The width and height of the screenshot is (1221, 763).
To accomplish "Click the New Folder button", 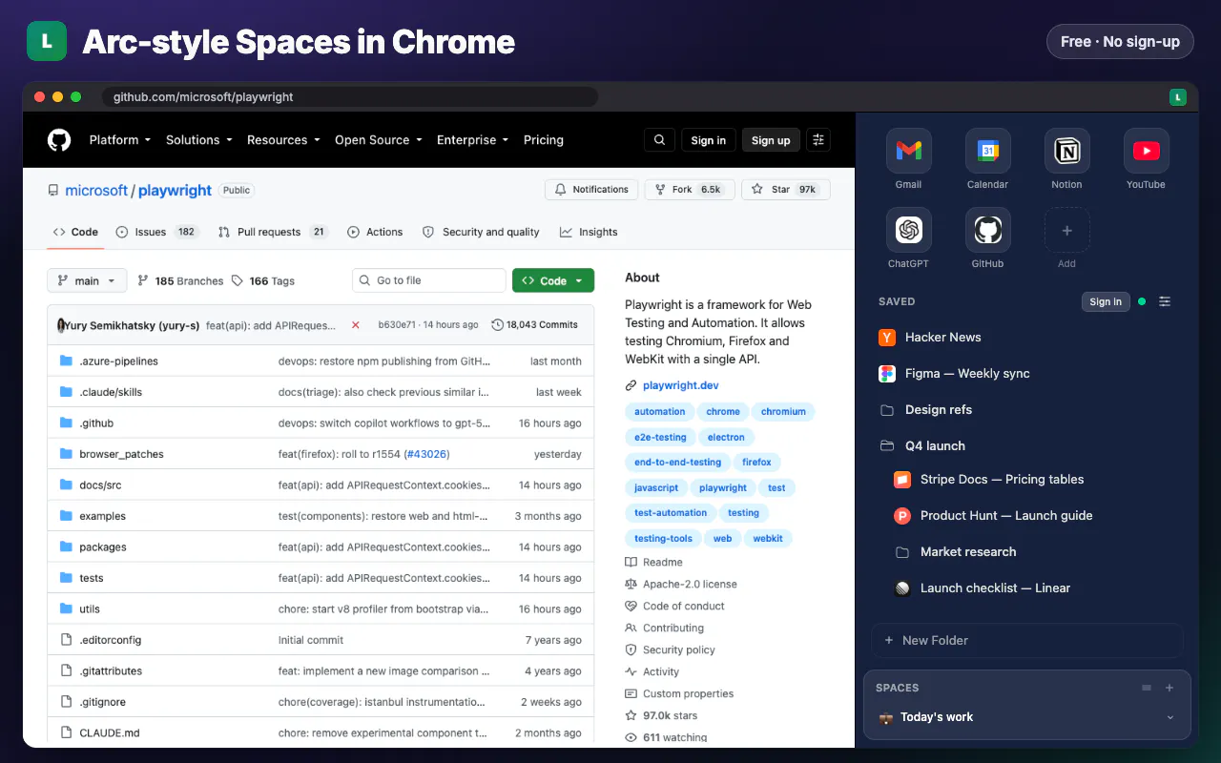I will [1027, 640].
